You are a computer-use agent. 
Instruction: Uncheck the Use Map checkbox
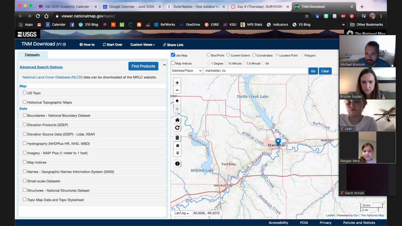[x=173, y=55]
